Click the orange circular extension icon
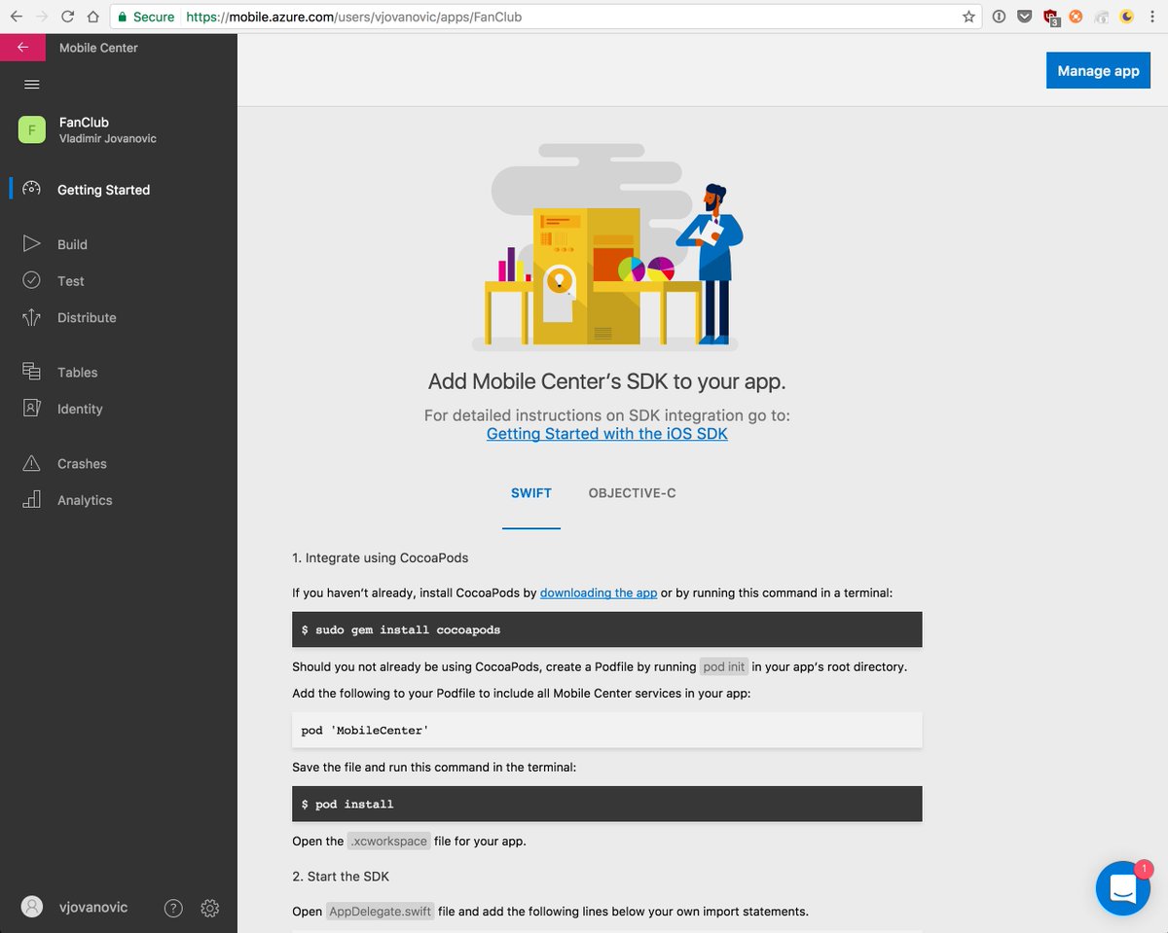1168x933 pixels. click(1076, 17)
